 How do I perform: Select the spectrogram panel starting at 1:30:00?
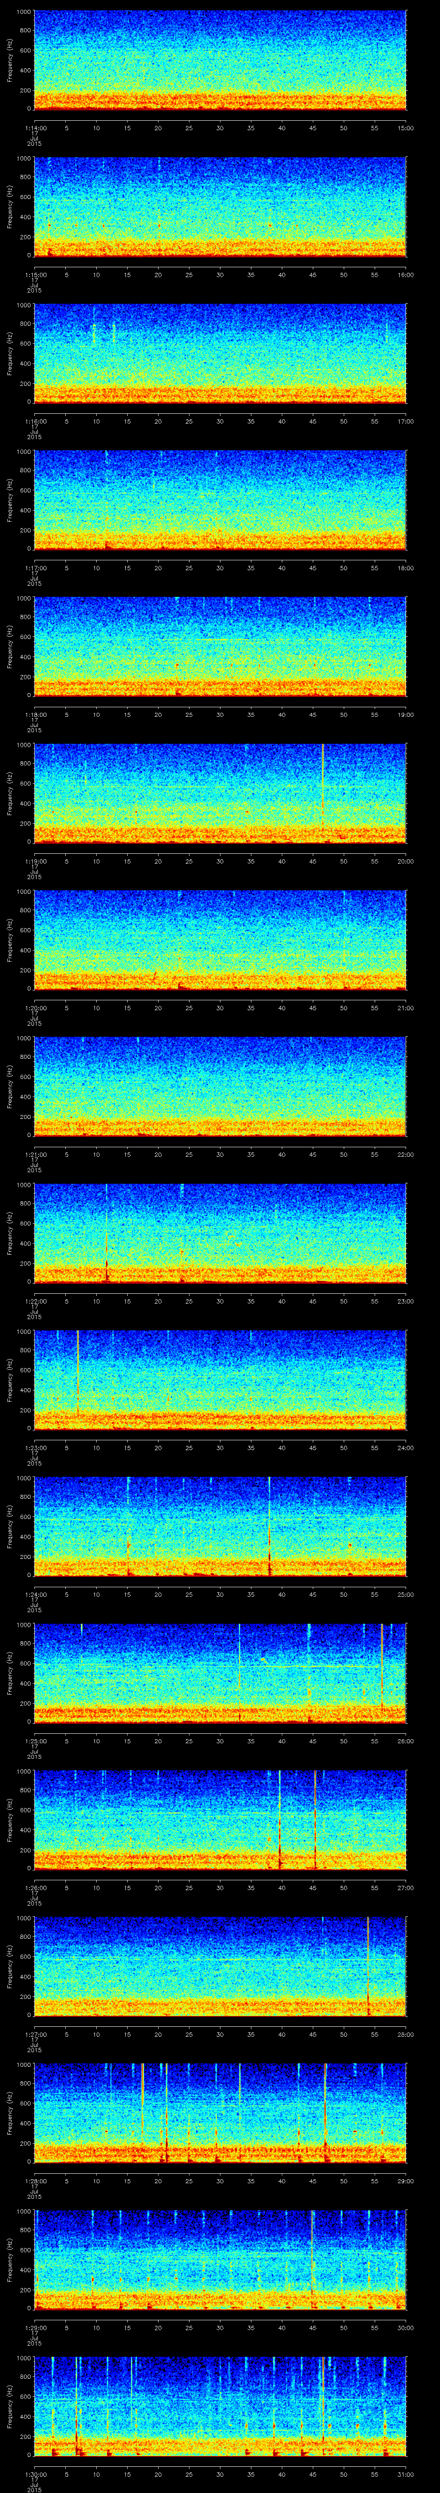tap(220, 2406)
